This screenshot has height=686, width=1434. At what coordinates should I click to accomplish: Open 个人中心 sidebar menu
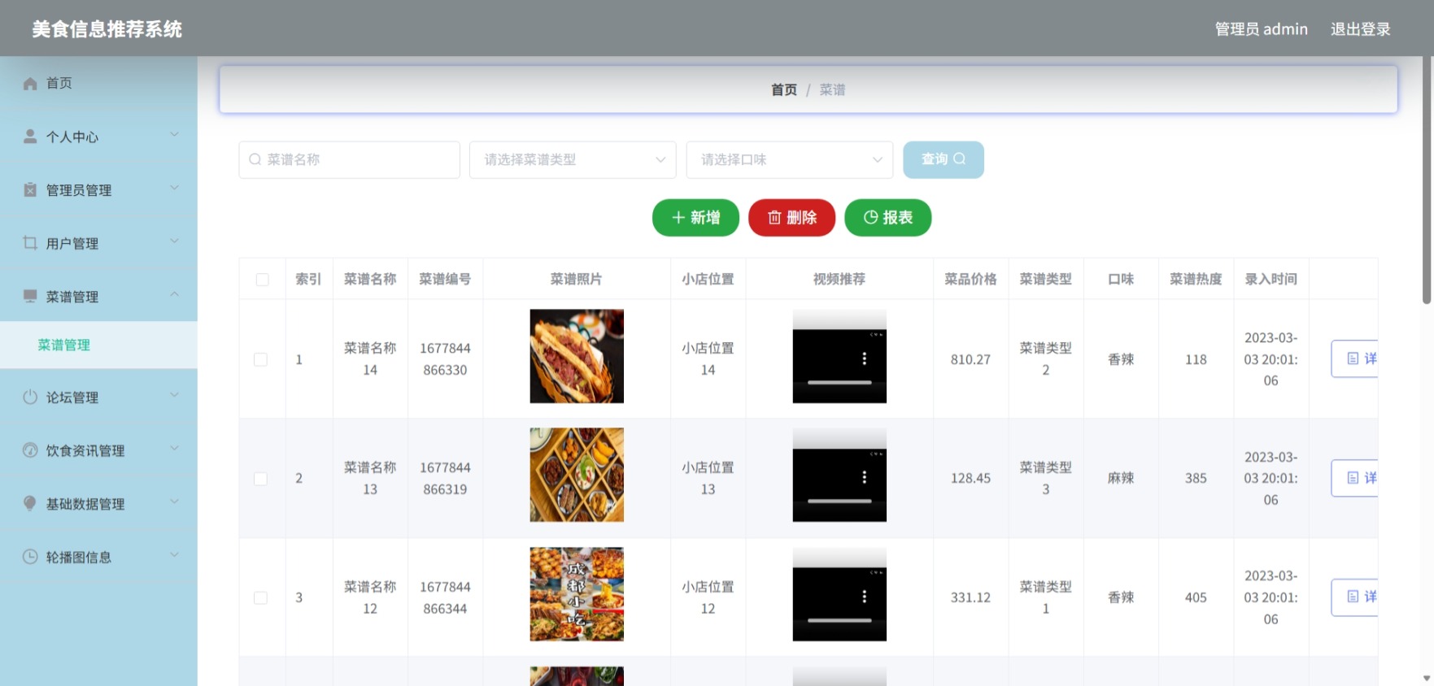pos(98,137)
